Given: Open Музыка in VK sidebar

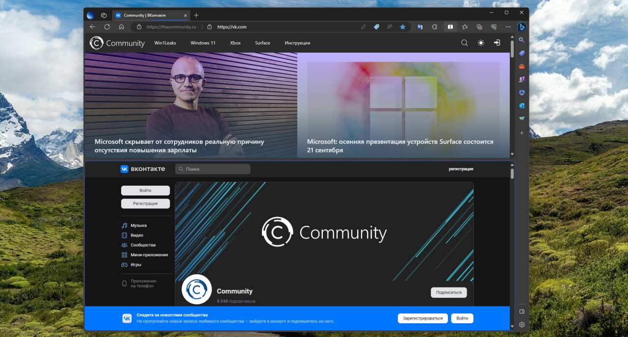Looking at the screenshot, I should click(x=134, y=225).
